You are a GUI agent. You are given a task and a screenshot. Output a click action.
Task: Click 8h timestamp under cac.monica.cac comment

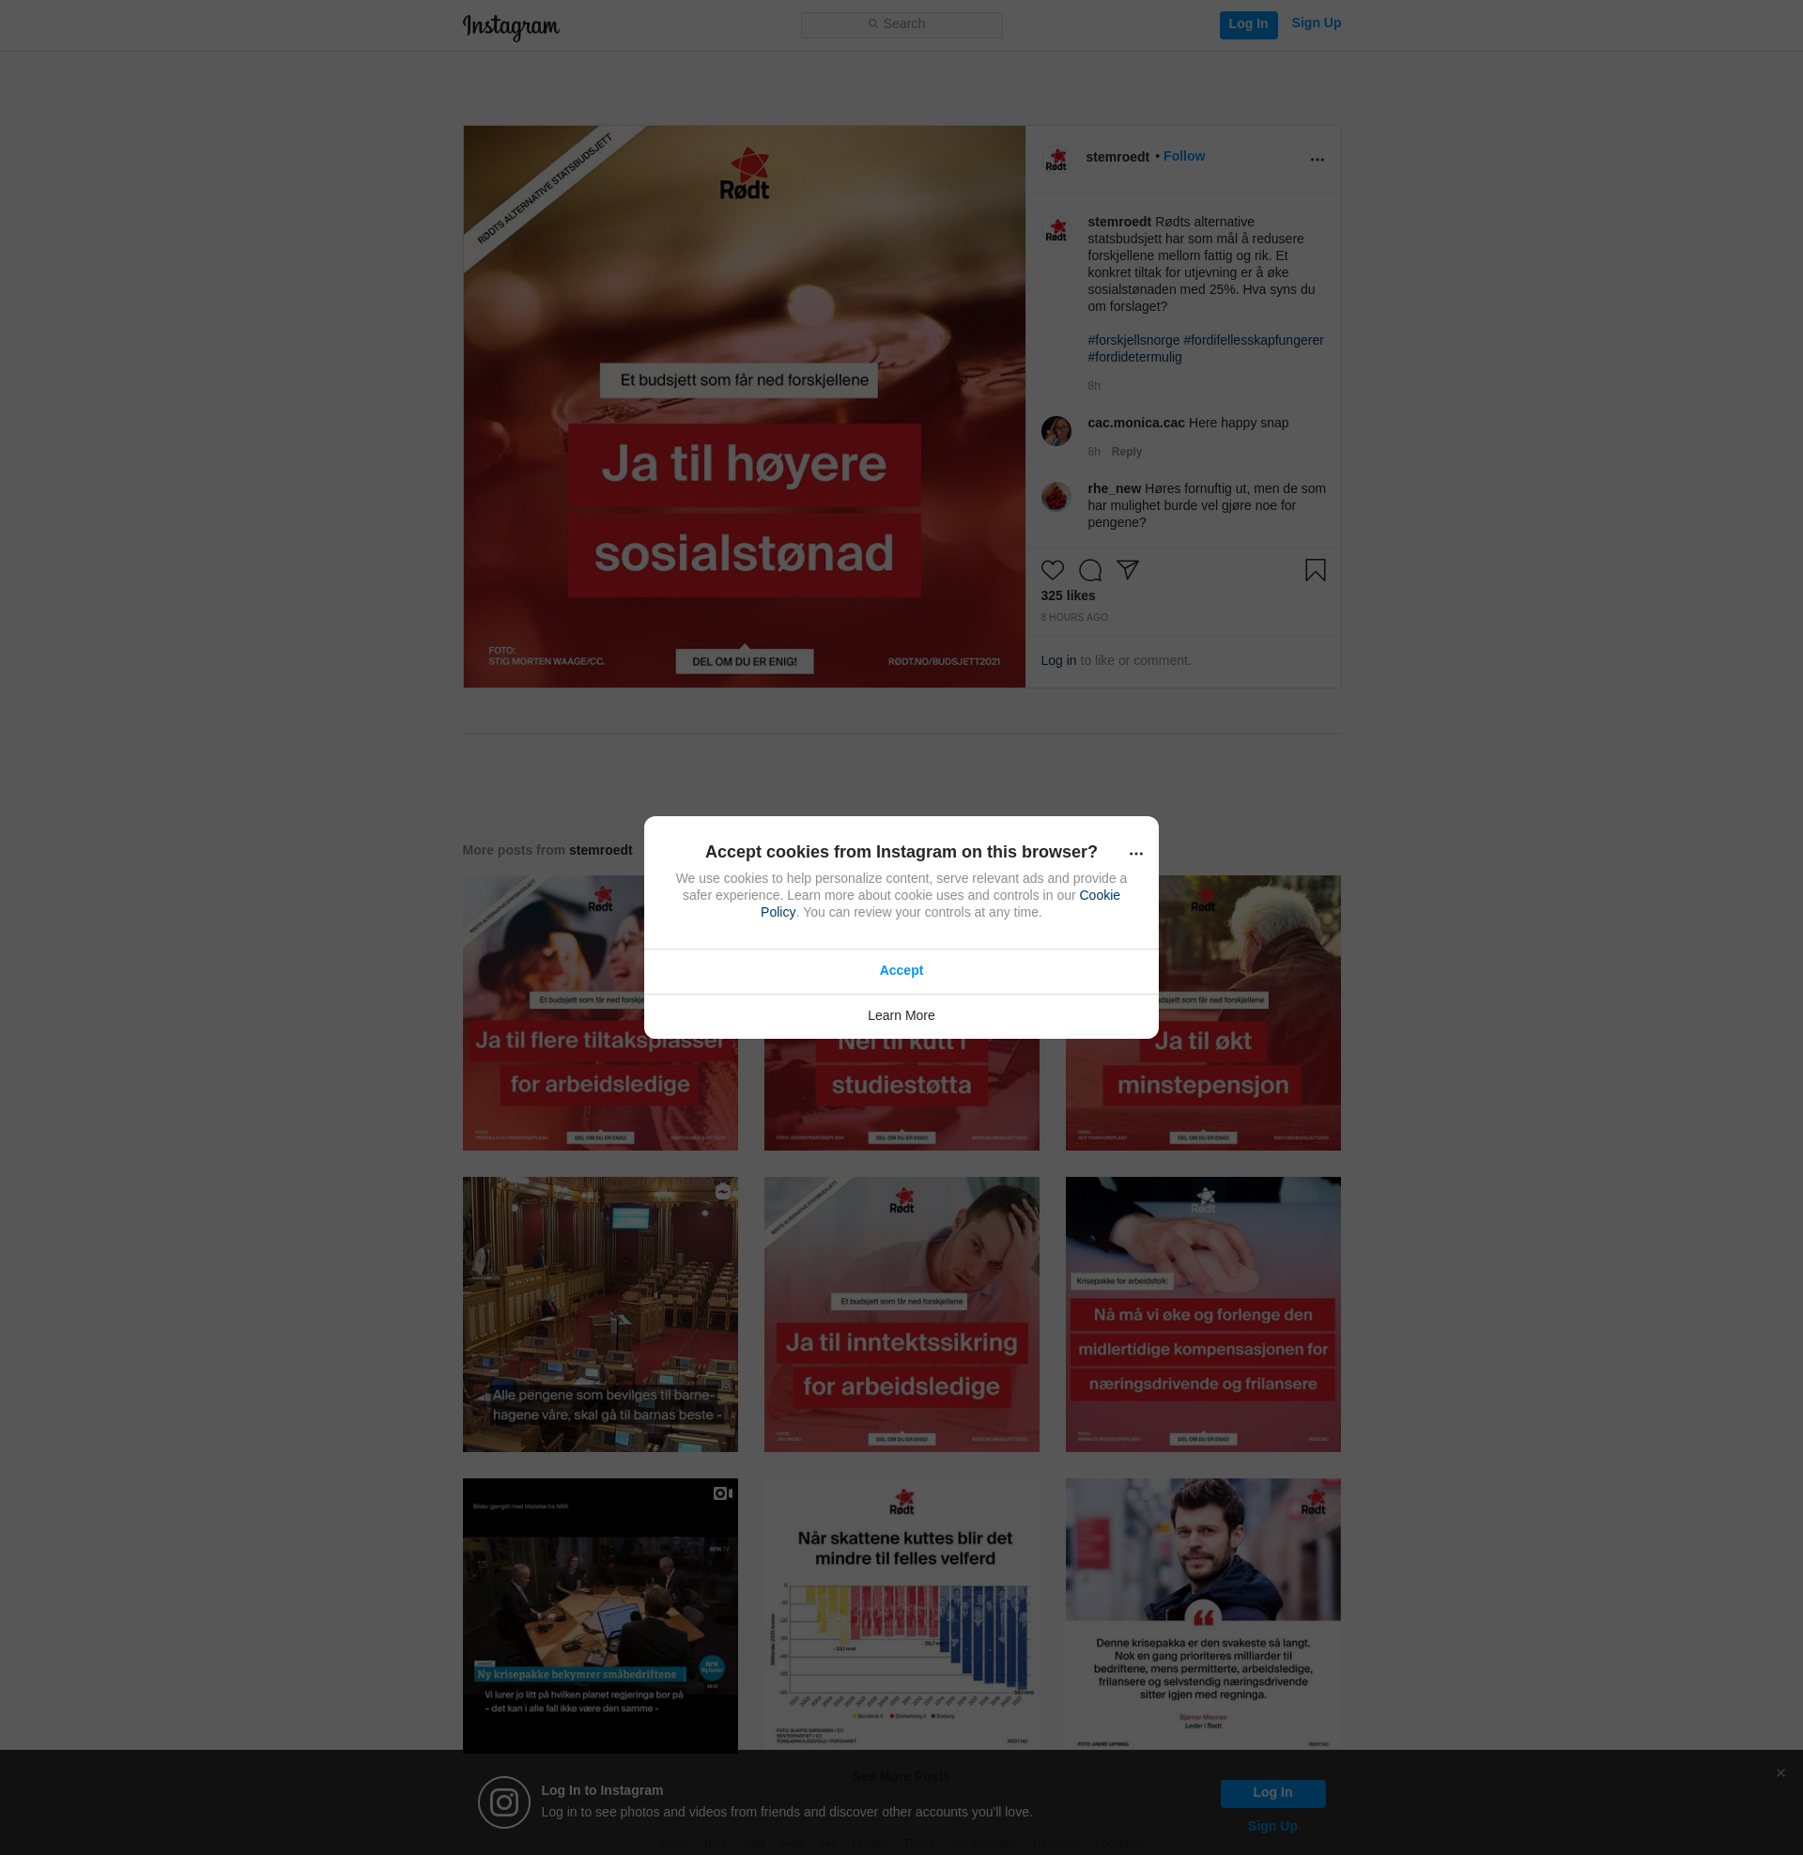point(1094,452)
